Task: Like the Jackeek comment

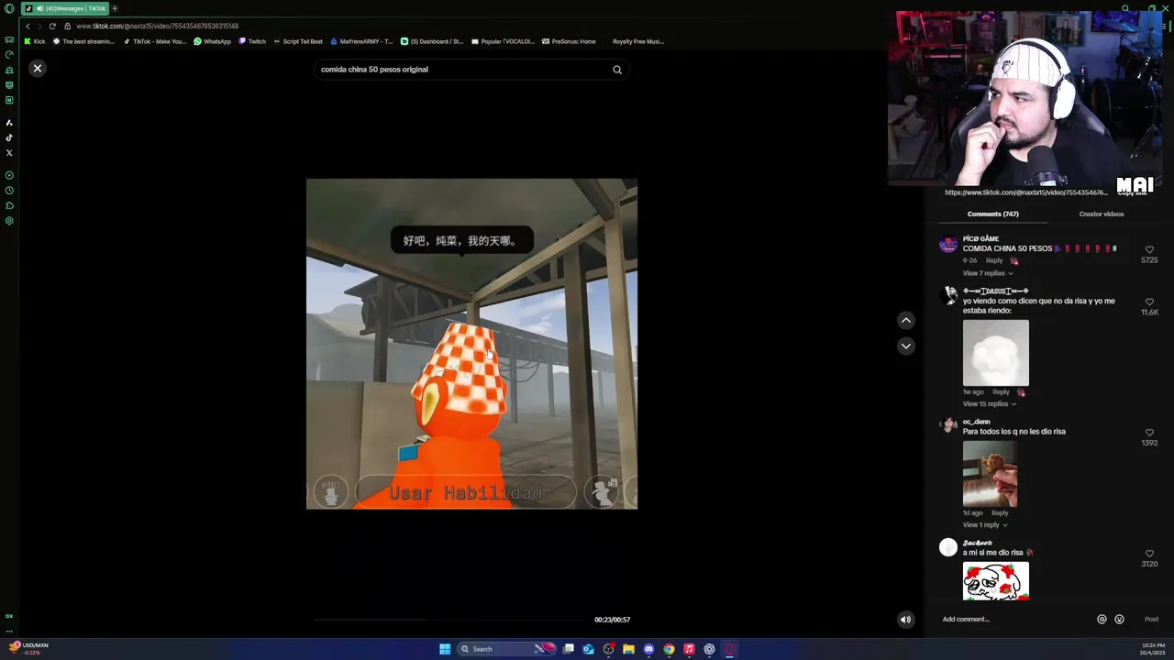Action: (1149, 554)
